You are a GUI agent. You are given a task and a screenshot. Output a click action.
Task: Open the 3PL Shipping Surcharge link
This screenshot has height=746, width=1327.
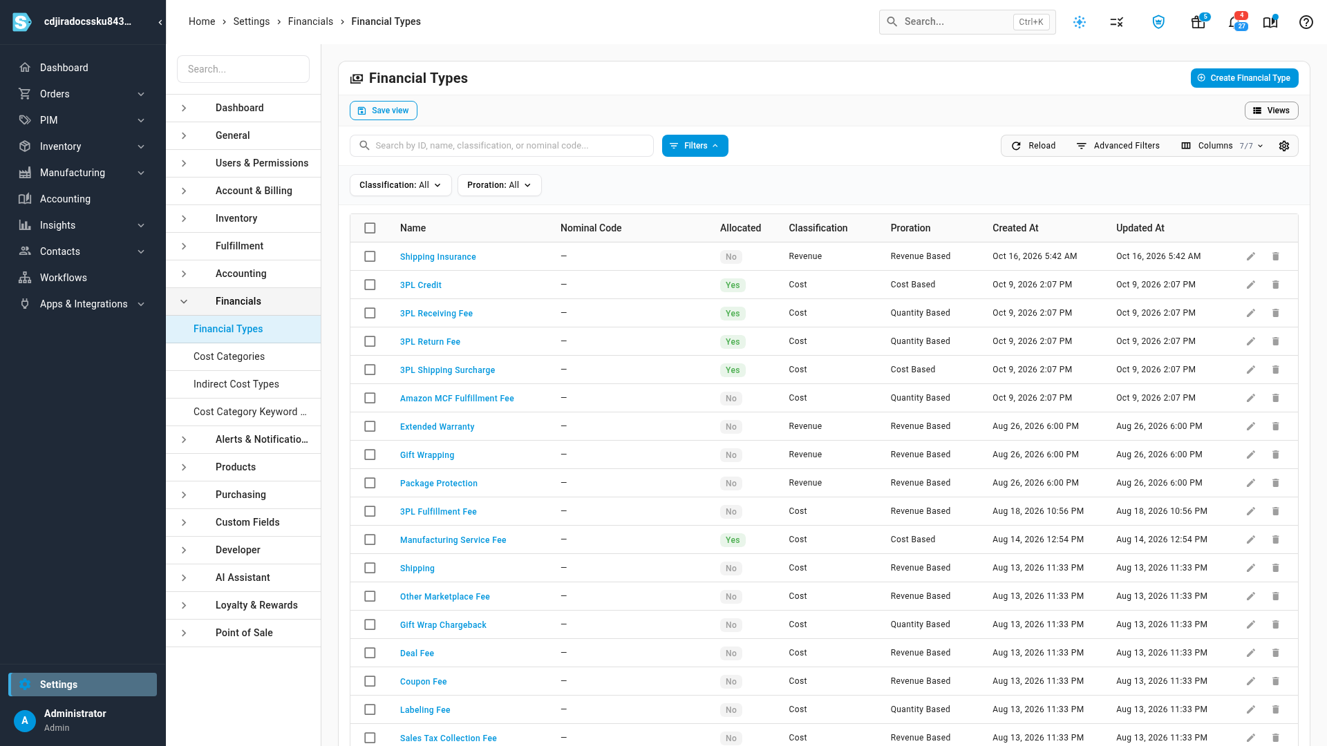point(447,370)
